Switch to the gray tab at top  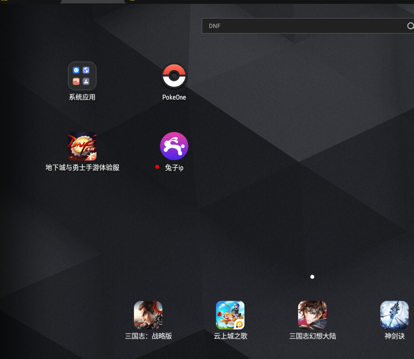pyautogui.click(x=93, y=2)
